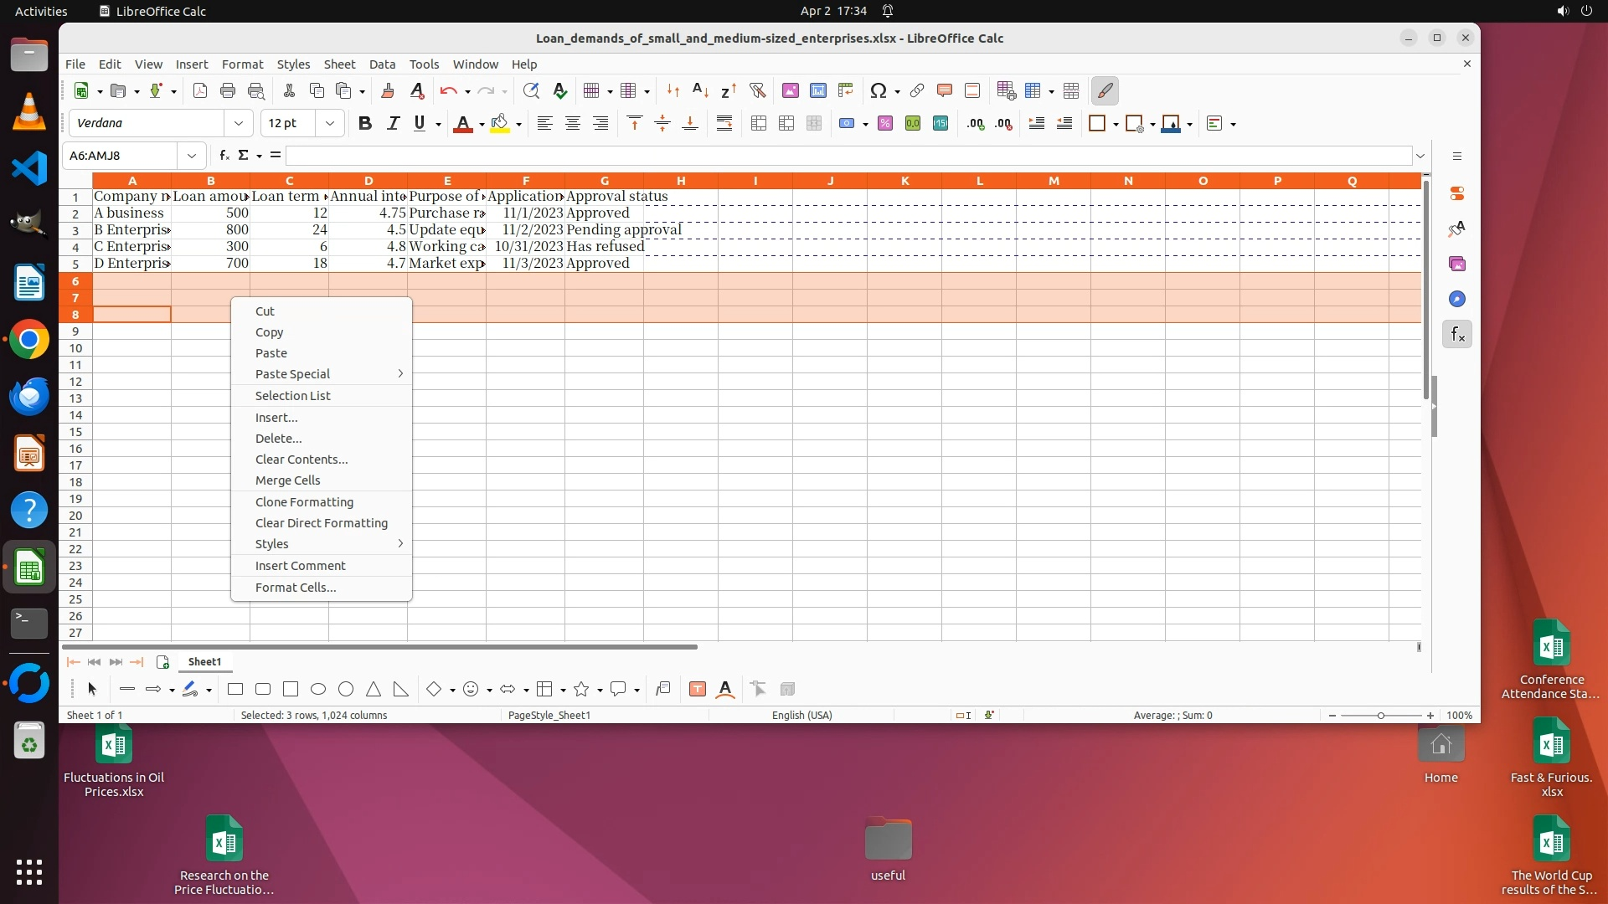
Task: Expand the 12 pt font size dropdown
Action: click(x=330, y=124)
